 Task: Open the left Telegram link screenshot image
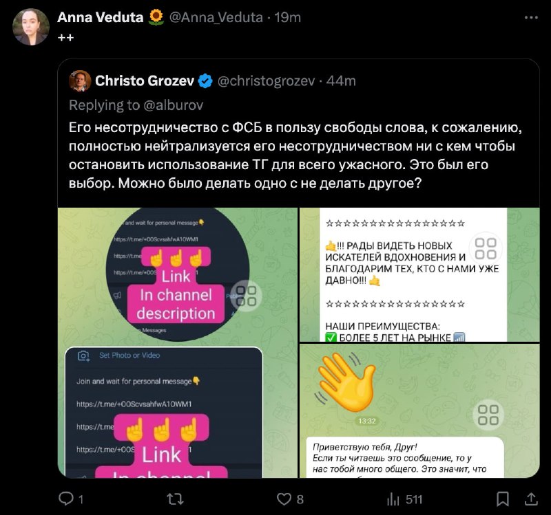pyautogui.click(x=178, y=342)
